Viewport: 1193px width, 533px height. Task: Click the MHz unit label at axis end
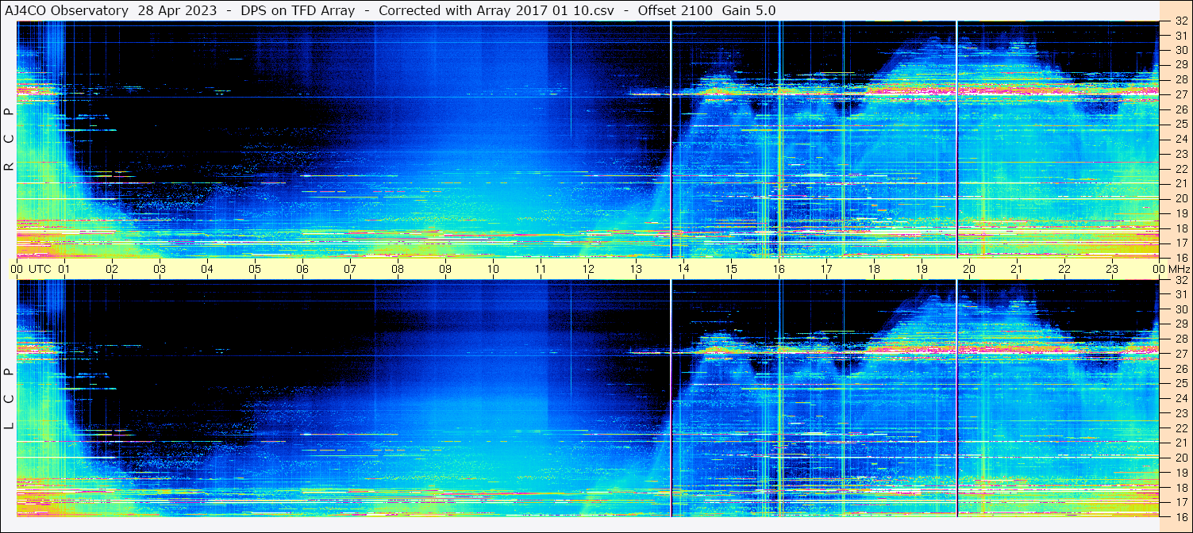pyautogui.click(x=1178, y=269)
